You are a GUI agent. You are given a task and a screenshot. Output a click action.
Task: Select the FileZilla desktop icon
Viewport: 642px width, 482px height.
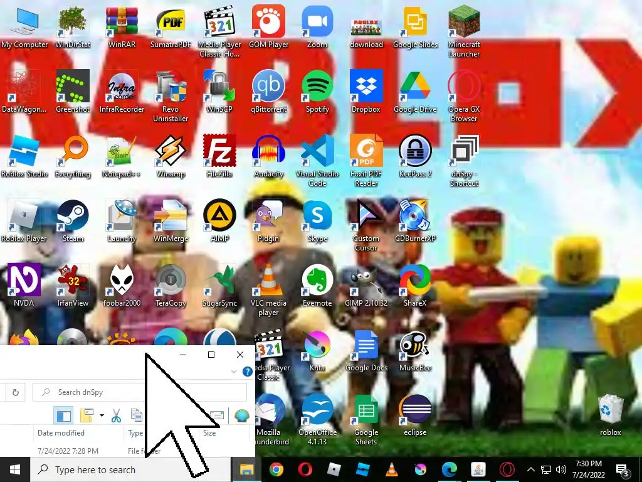click(219, 156)
